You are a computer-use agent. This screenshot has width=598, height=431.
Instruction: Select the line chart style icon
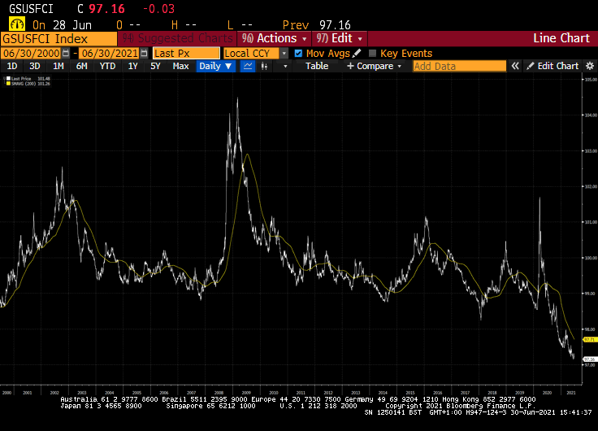(248, 66)
